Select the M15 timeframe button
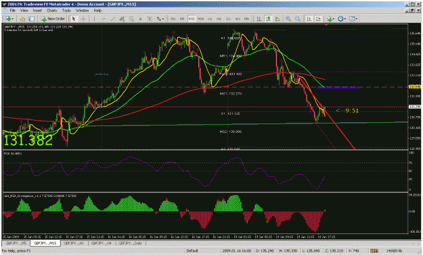 (x=192, y=19)
